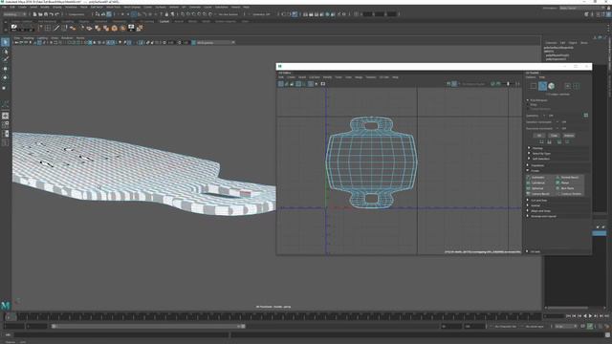Select UV Toolkit Edge selection mode icon

(542, 86)
